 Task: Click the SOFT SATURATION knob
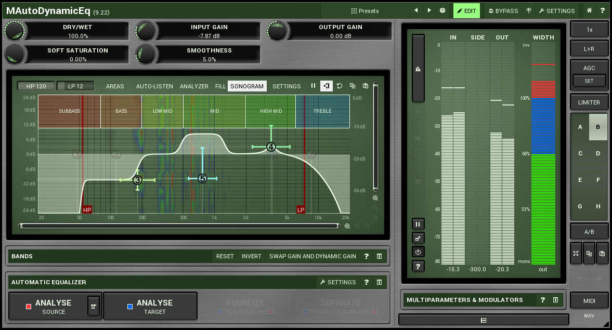point(15,54)
